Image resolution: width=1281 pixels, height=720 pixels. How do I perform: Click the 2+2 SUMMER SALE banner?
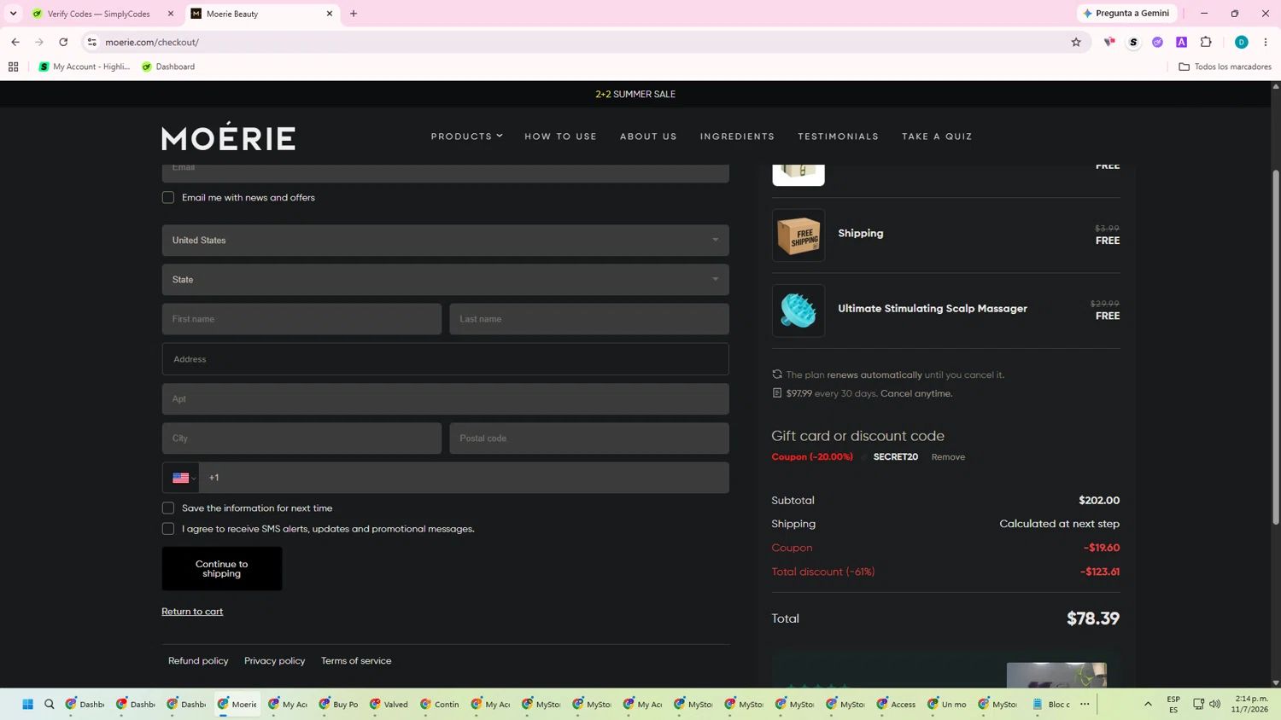tap(635, 95)
